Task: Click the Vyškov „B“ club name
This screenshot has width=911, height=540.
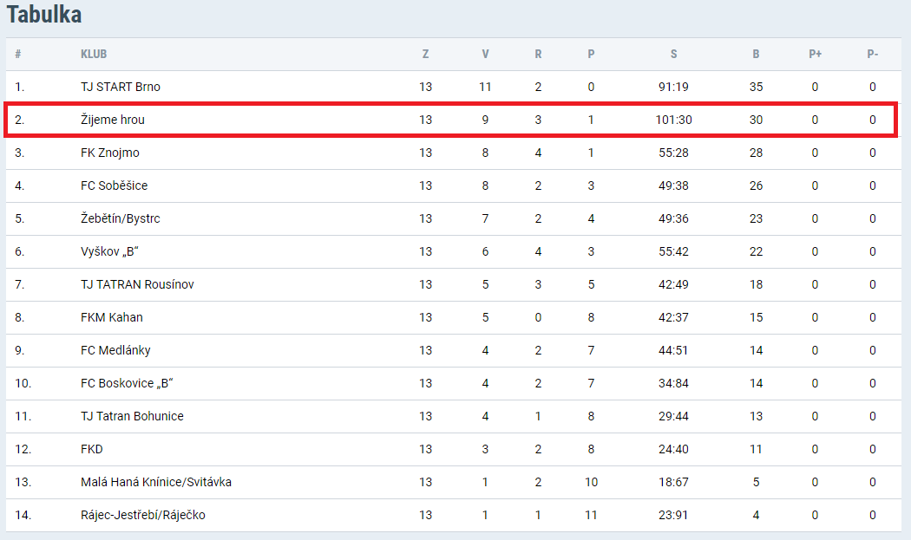Action: pos(109,252)
